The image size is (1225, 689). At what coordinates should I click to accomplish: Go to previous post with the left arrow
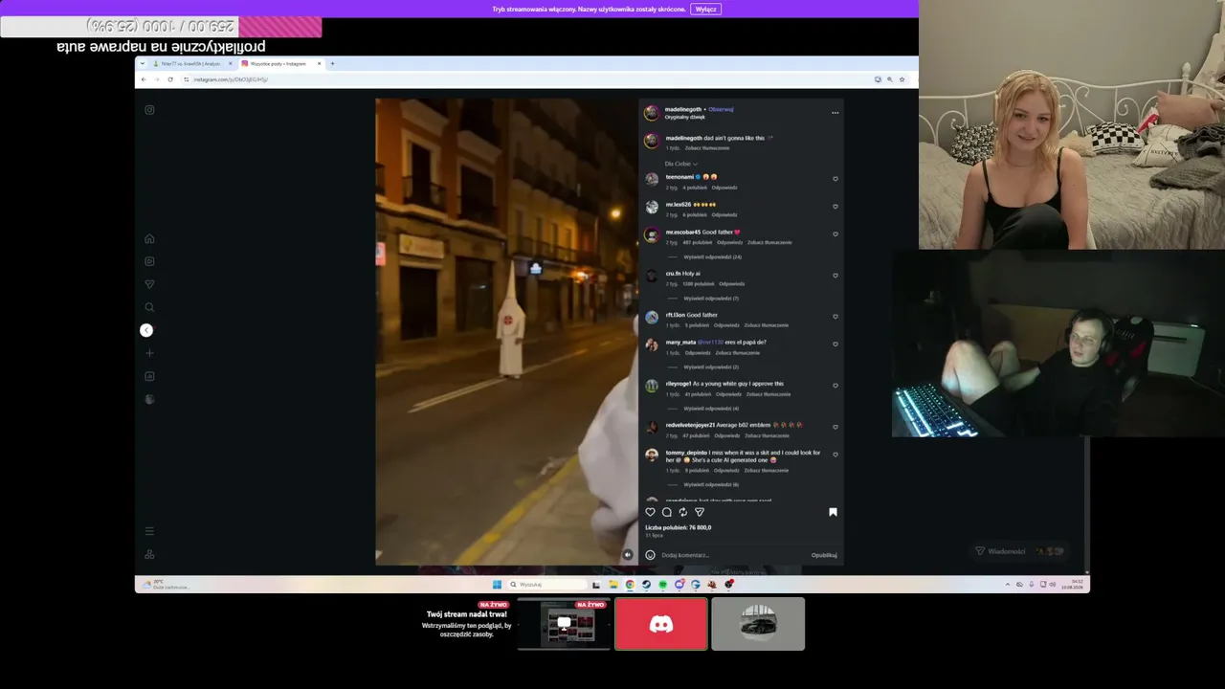pos(146,330)
